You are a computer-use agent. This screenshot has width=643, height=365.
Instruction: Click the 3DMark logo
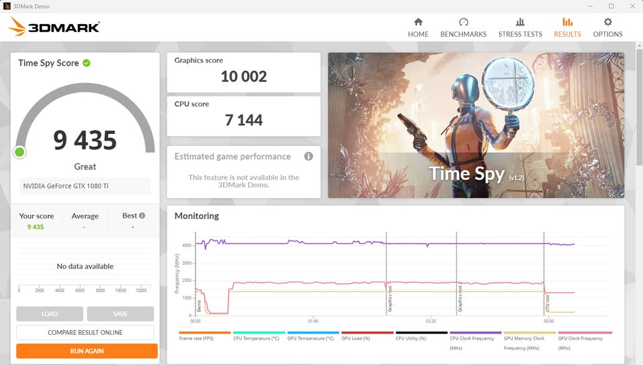click(54, 27)
